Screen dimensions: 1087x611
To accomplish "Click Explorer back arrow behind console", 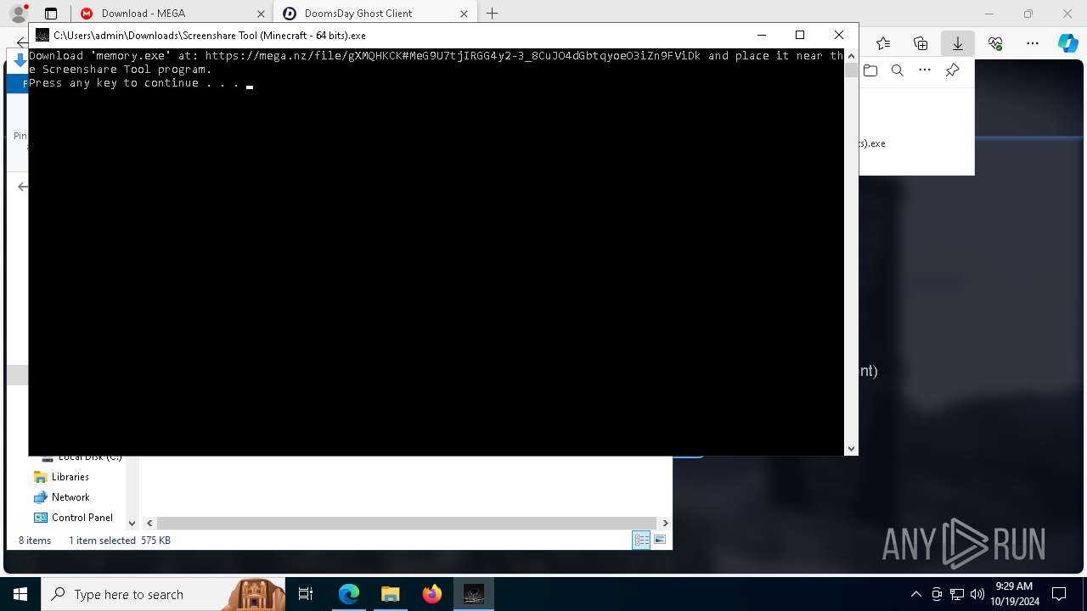I will [22, 186].
